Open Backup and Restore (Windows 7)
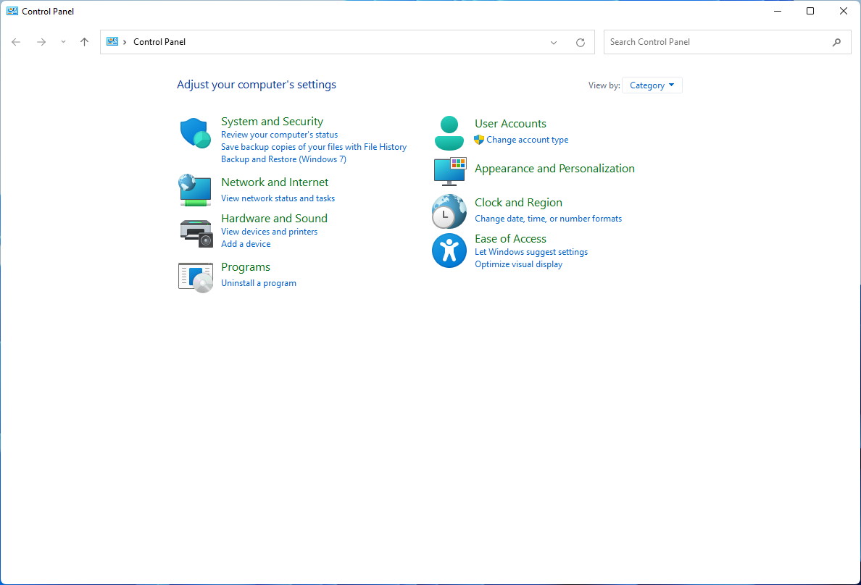The height and width of the screenshot is (585, 861). click(x=283, y=159)
